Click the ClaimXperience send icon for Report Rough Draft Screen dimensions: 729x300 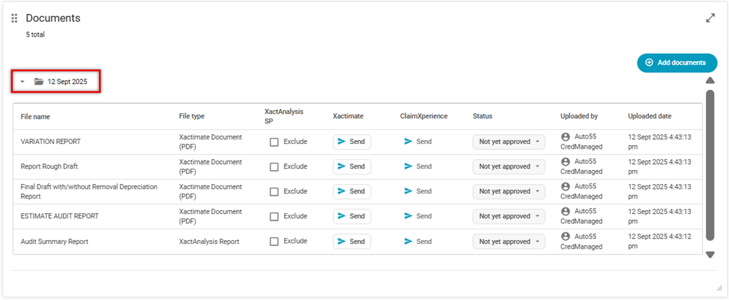[409, 166]
